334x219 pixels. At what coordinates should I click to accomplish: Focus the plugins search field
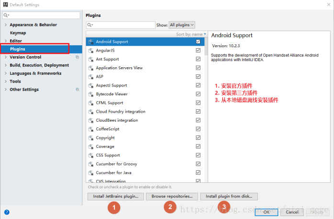pyautogui.click(x=121, y=25)
